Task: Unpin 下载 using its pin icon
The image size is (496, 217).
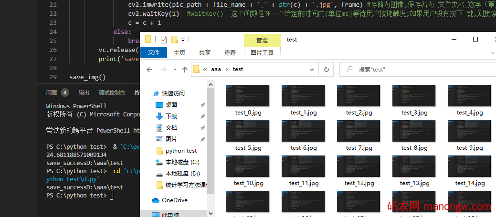Action: click(x=202, y=116)
